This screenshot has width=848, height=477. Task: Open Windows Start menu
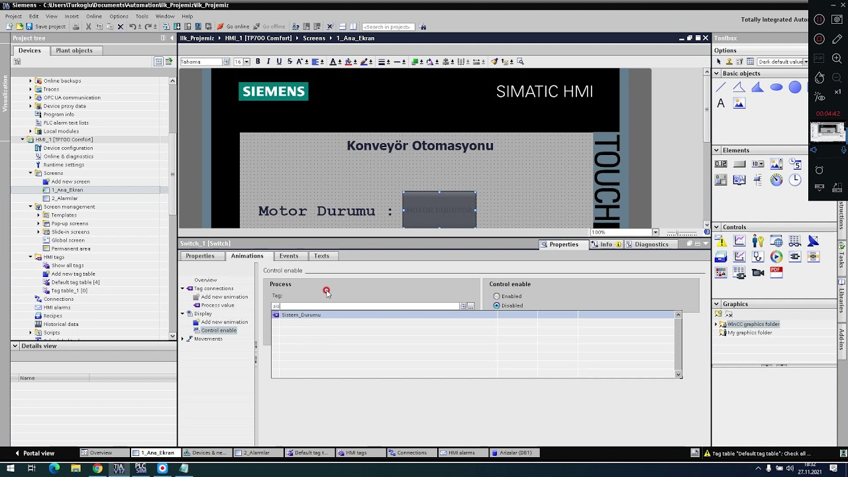click(11, 468)
